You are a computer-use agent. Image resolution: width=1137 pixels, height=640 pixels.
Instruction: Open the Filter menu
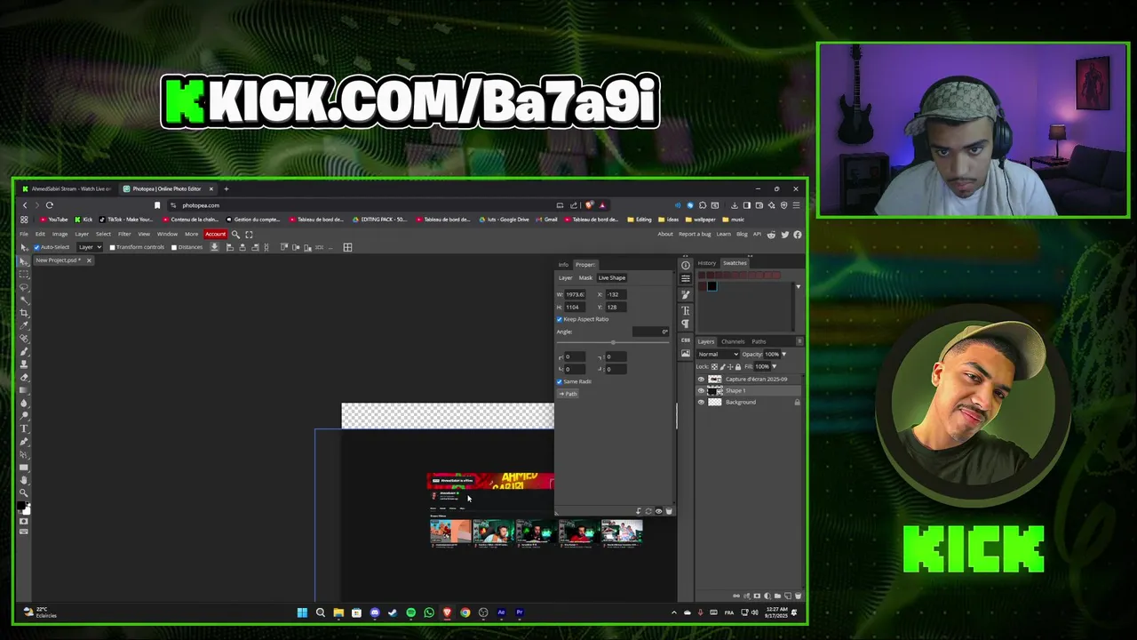(x=124, y=234)
